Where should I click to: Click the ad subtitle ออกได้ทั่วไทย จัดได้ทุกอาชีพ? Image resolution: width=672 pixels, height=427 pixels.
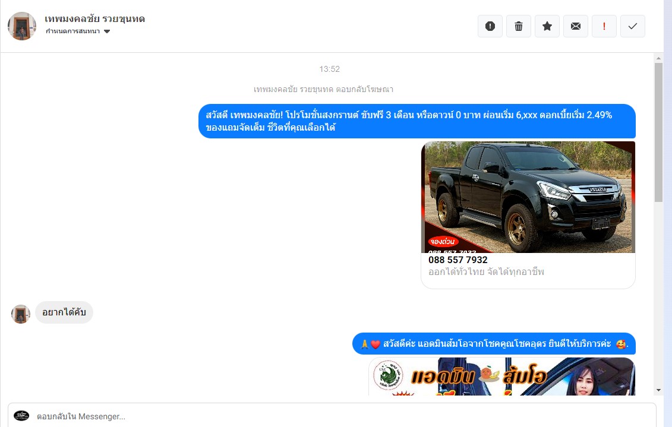(486, 272)
